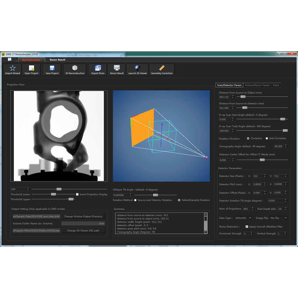Open Project from the toolbar
The height and width of the screenshot is (298, 298).
tap(31, 68)
